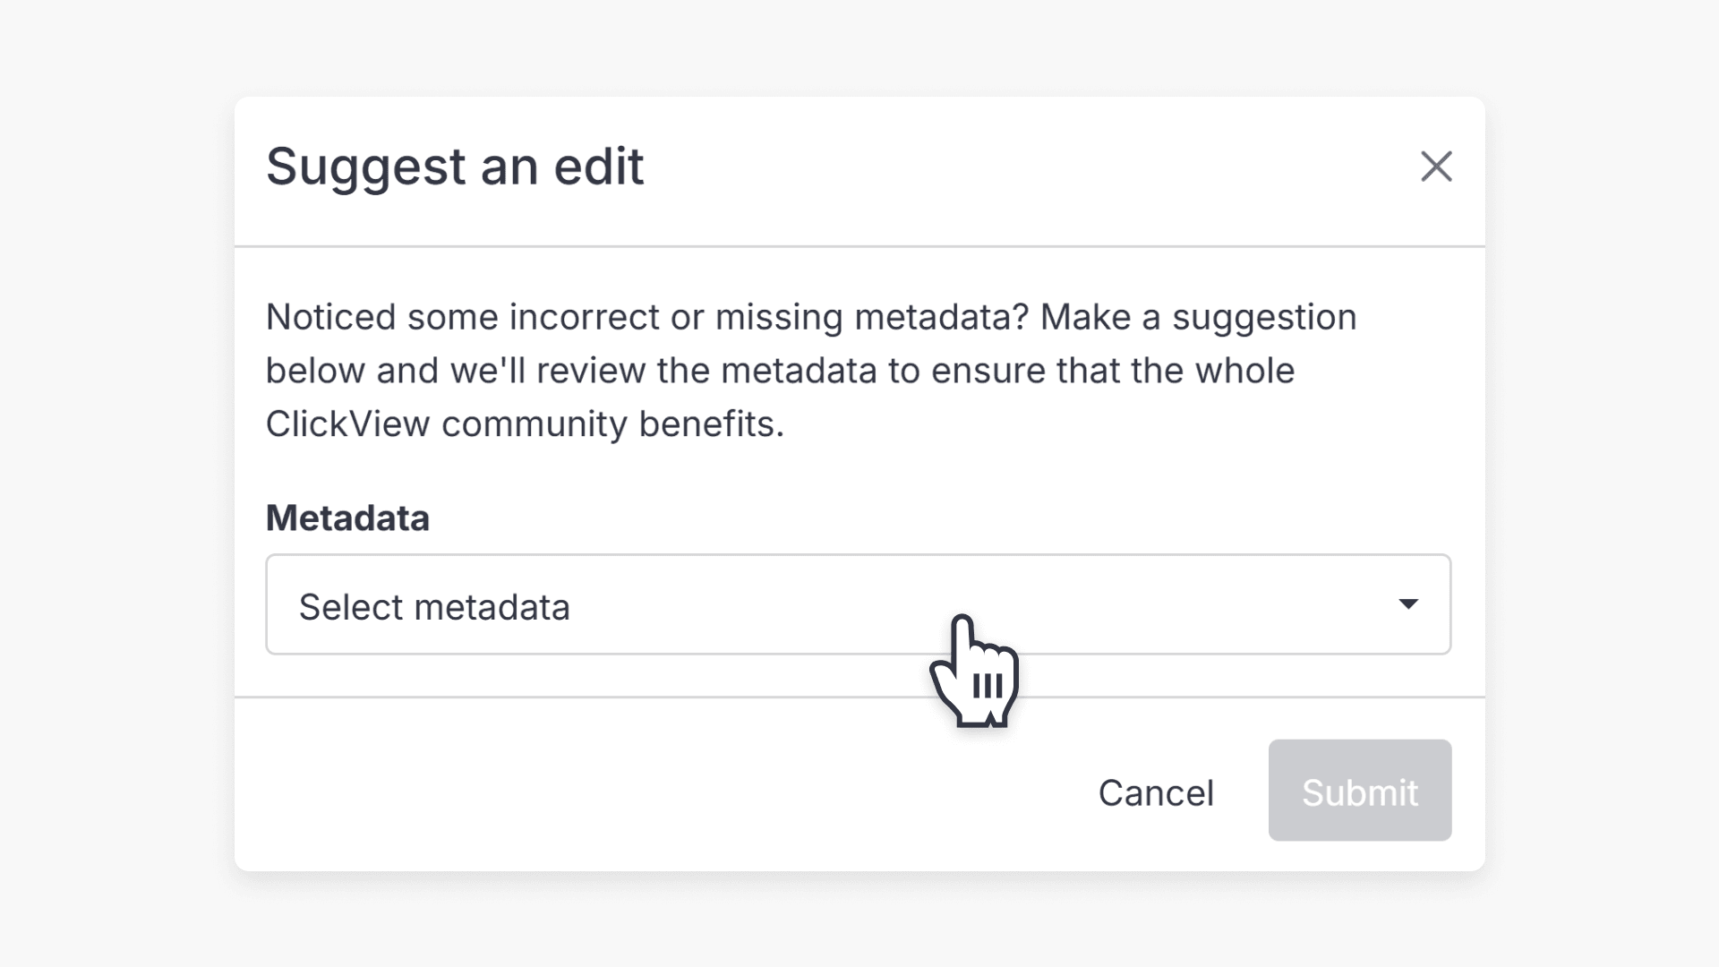This screenshot has width=1719, height=967.
Task: Click the Suggest an edit title
Action: (x=455, y=167)
